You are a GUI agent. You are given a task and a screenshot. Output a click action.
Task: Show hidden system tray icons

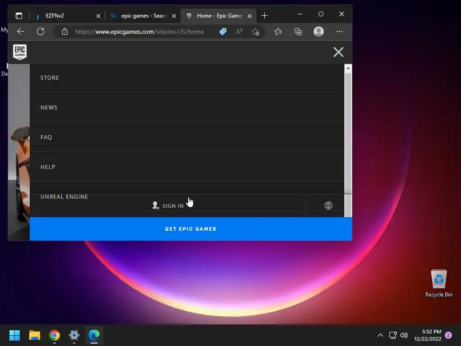[380, 335]
